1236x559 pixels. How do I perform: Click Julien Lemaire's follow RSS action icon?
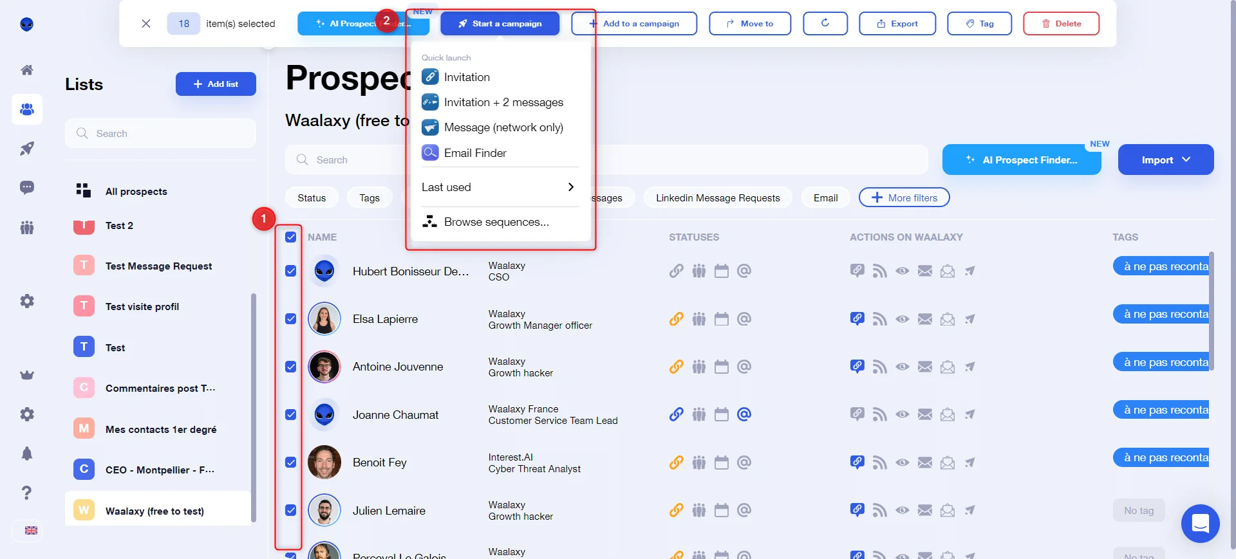[879, 510]
